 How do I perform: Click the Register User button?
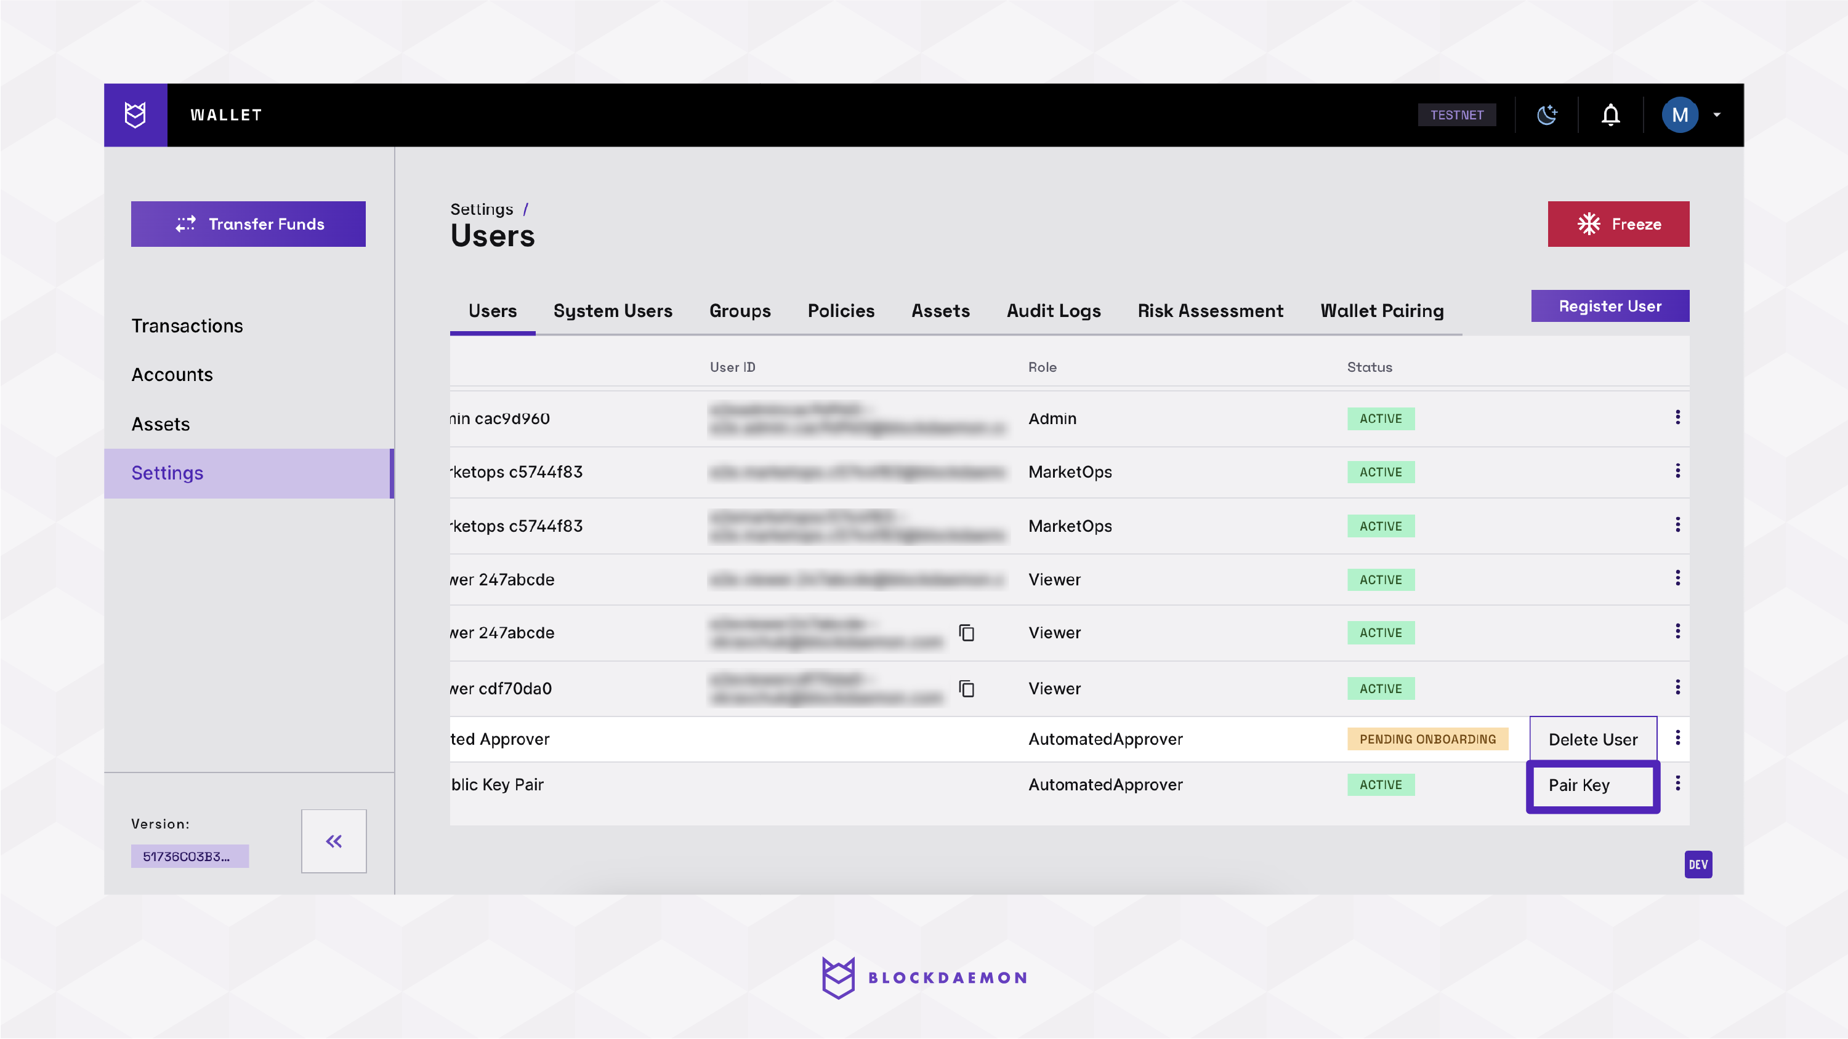(1609, 306)
